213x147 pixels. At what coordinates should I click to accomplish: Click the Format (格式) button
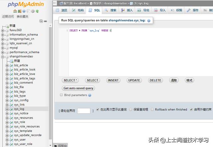[x=189, y=80]
